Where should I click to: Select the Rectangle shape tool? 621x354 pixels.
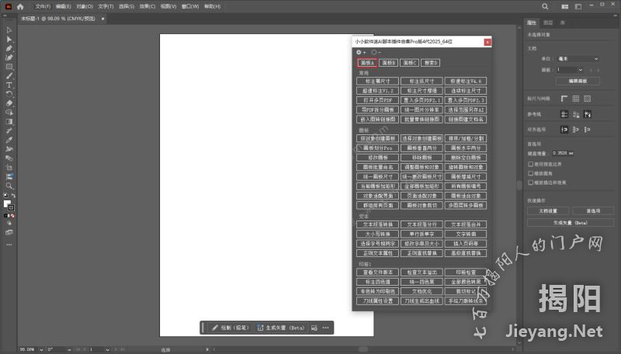(x=9, y=67)
